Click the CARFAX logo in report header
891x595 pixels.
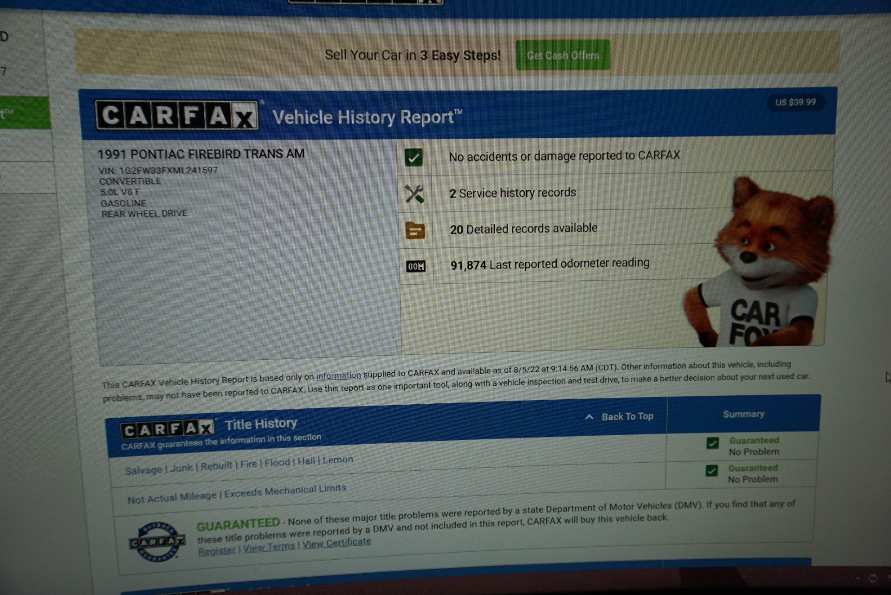pyautogui.click(x=177, y=115)
